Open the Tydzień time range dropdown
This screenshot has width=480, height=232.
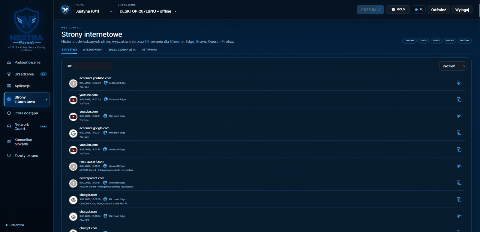click(x=453, y=66)
